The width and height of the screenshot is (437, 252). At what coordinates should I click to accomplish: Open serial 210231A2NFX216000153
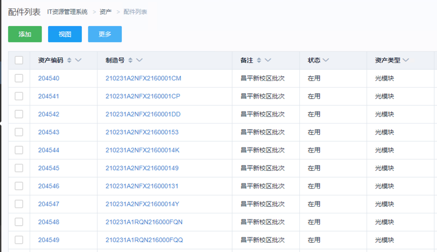coord(142,132)
